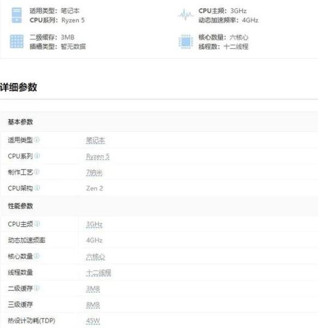Follow the 十二线程 link in the table

coord(99,273)
